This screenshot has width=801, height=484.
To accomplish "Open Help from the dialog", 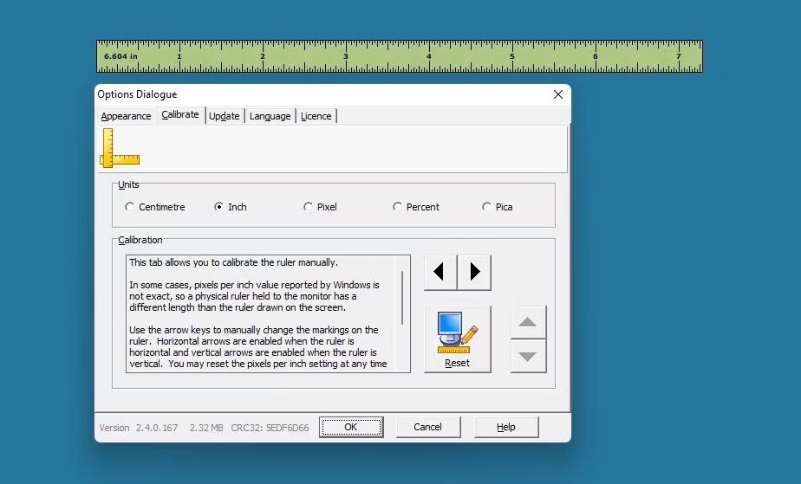I will (x=505, y=427).
